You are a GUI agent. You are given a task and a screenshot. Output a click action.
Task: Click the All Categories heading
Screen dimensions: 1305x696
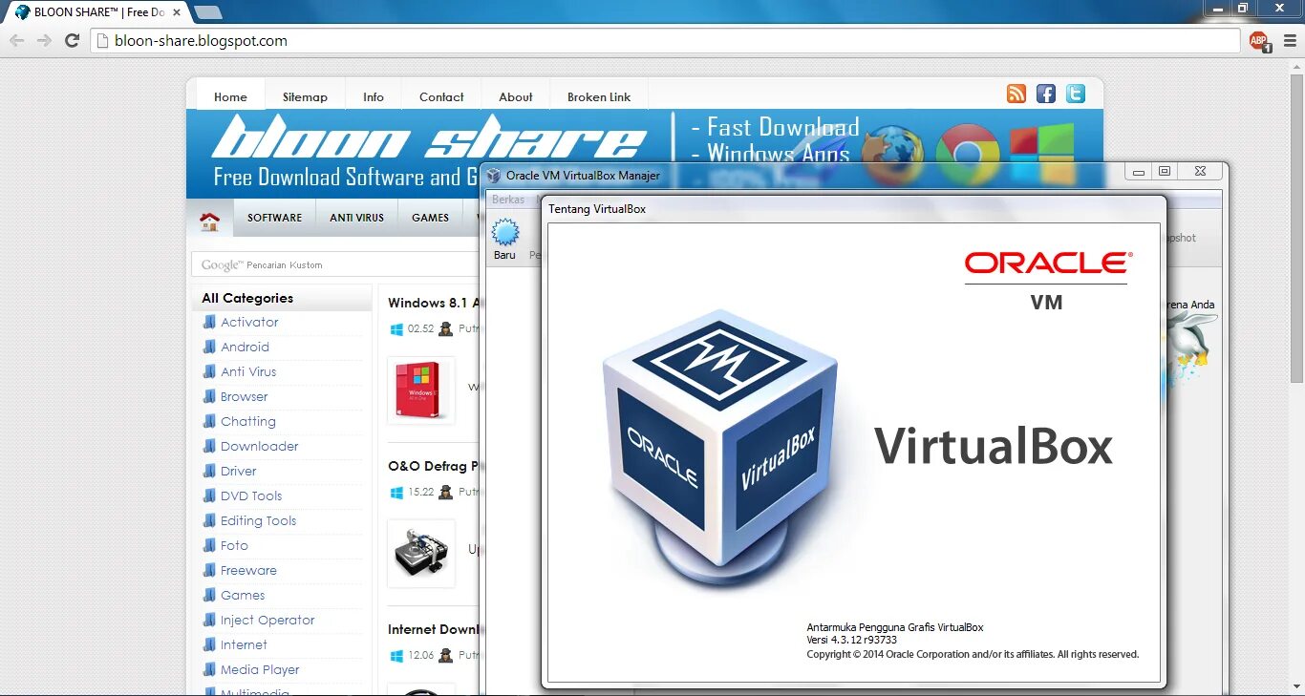coord(247,298)
